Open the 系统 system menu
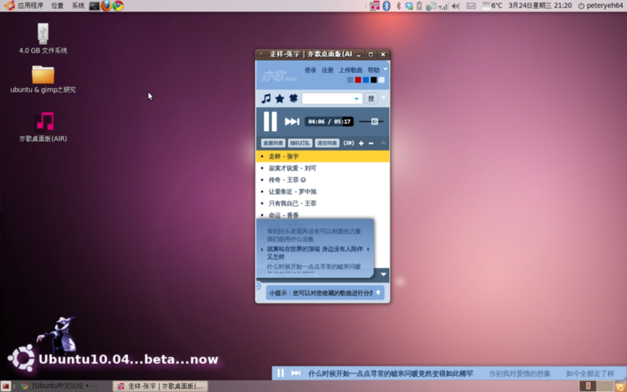 (x=78, y=5)
